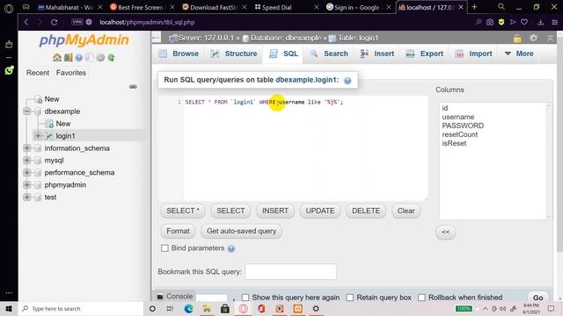The height and width of the screenshot is (316, 563).
Task: Open XAMPP icon in taskbar
Action: tap(297, 308)
